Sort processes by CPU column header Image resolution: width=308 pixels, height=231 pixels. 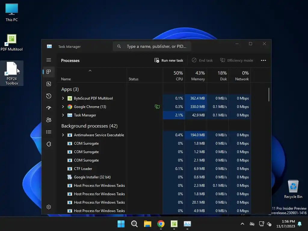(x=174, y=75)
